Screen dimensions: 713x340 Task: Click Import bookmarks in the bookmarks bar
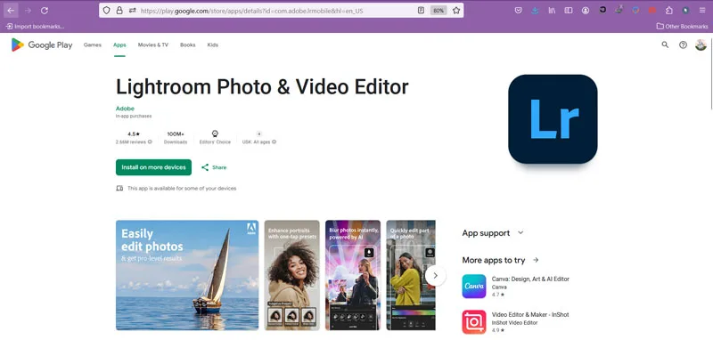tap(35, 27)
